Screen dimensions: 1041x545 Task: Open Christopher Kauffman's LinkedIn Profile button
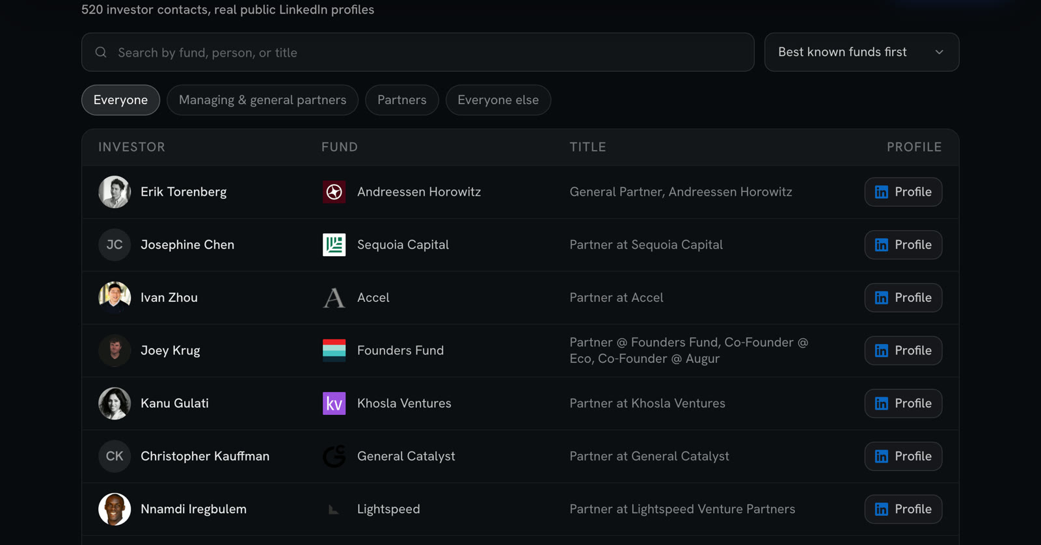point(903,456)
